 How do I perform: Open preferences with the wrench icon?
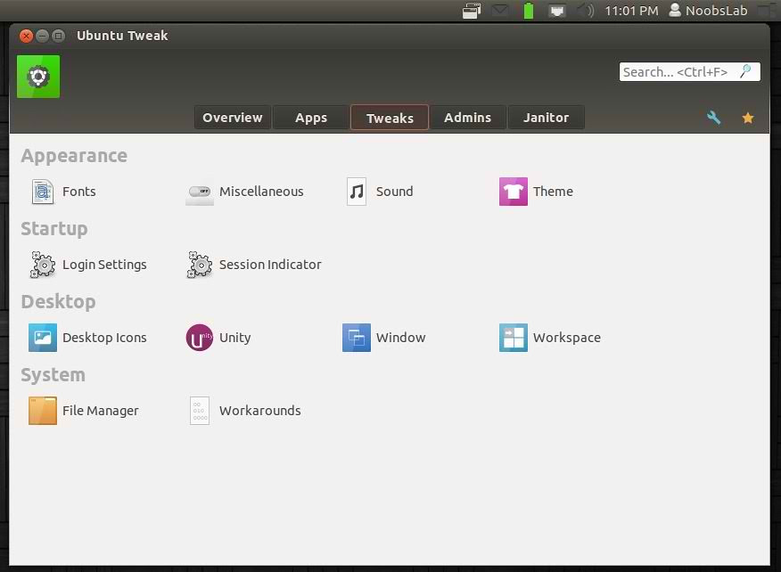coord(714,118)
